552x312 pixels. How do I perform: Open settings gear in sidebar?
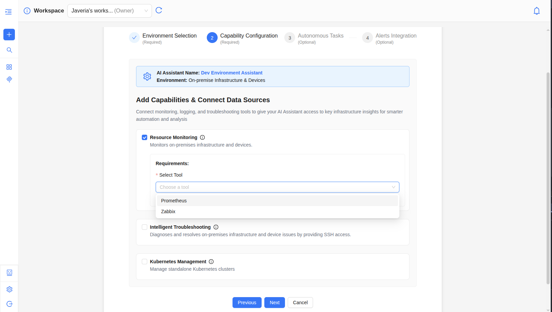9,289
